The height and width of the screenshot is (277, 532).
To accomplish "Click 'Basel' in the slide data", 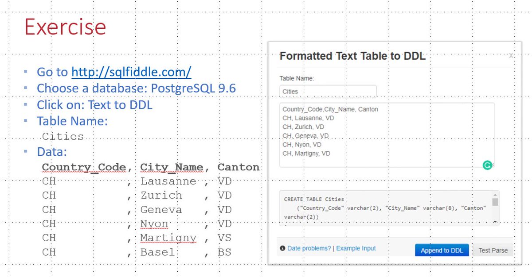I will coord(157,252).
